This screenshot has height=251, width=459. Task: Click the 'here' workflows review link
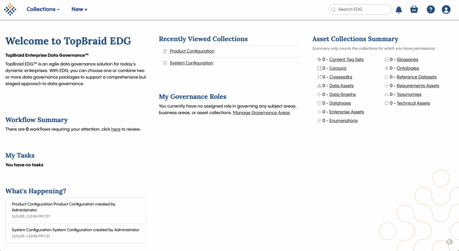(116, 130)
